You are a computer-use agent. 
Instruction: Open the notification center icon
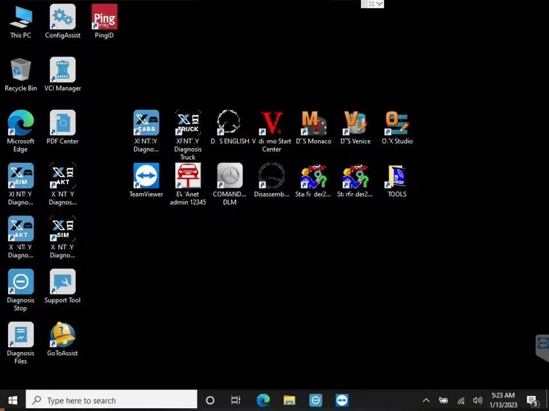[532, 401]
